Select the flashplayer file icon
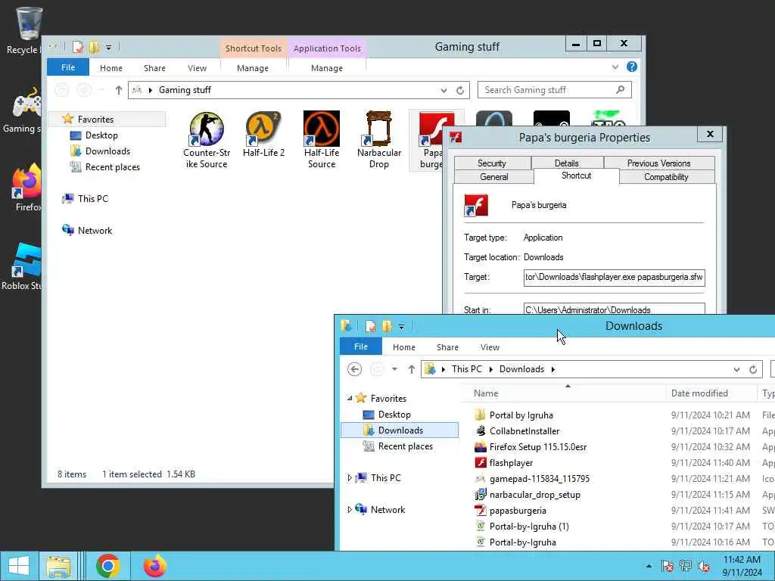Screen dimensions: 775x581 pos(481,462)
